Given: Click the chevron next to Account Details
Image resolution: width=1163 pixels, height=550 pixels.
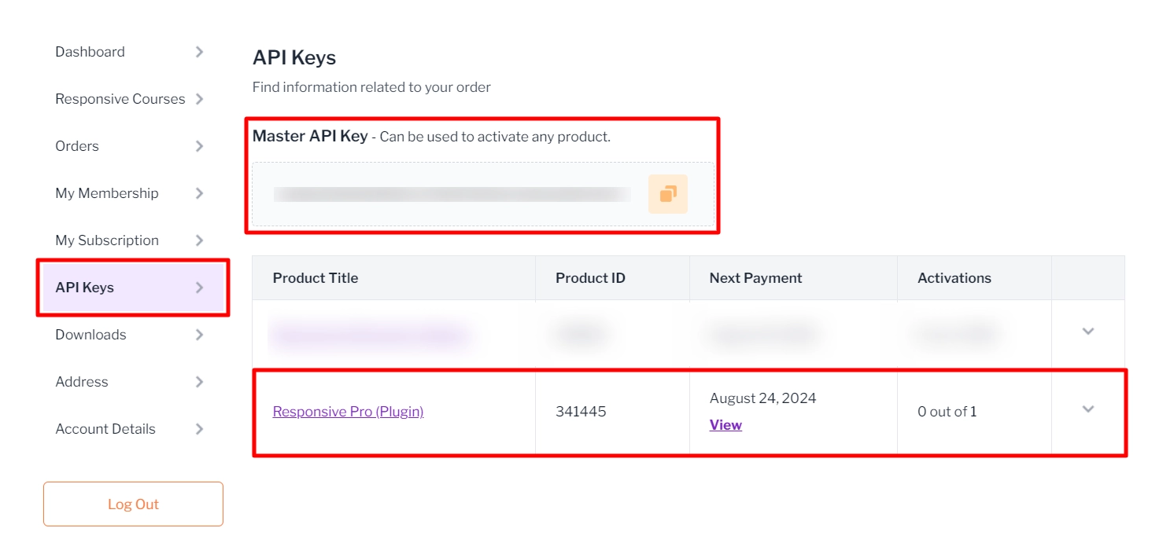Looking at the screenshot, I should (x=200, y=429).
